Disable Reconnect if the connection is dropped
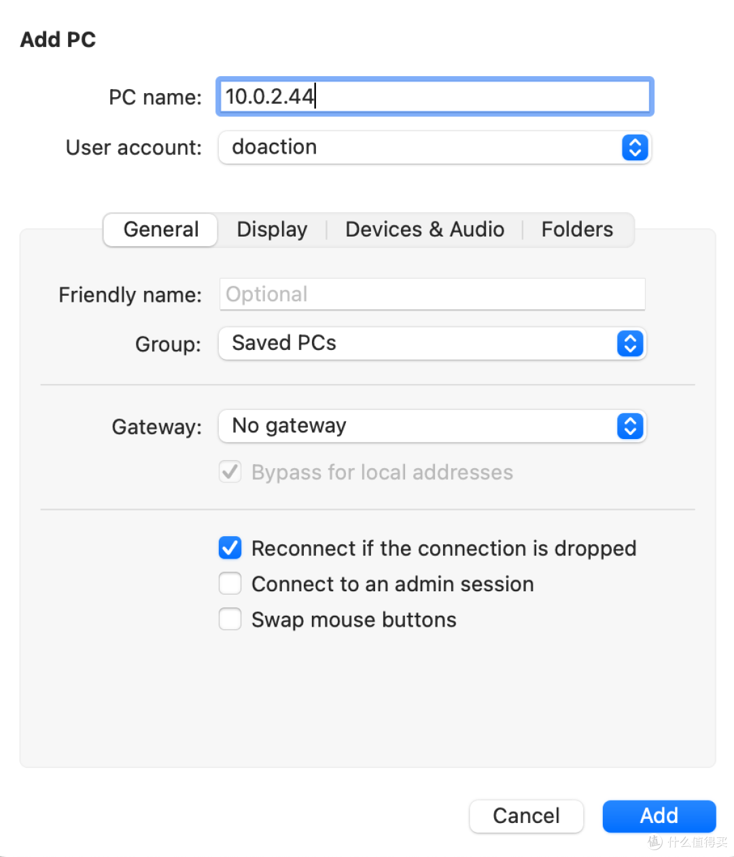 click(230, 548)
